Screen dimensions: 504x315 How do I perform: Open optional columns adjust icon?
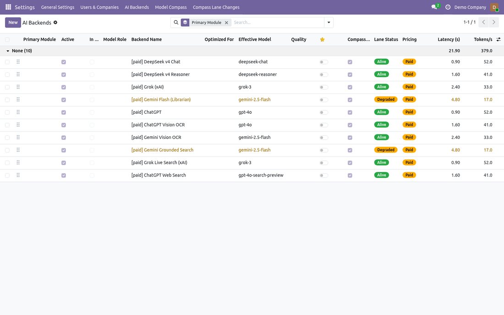(498, 39)
